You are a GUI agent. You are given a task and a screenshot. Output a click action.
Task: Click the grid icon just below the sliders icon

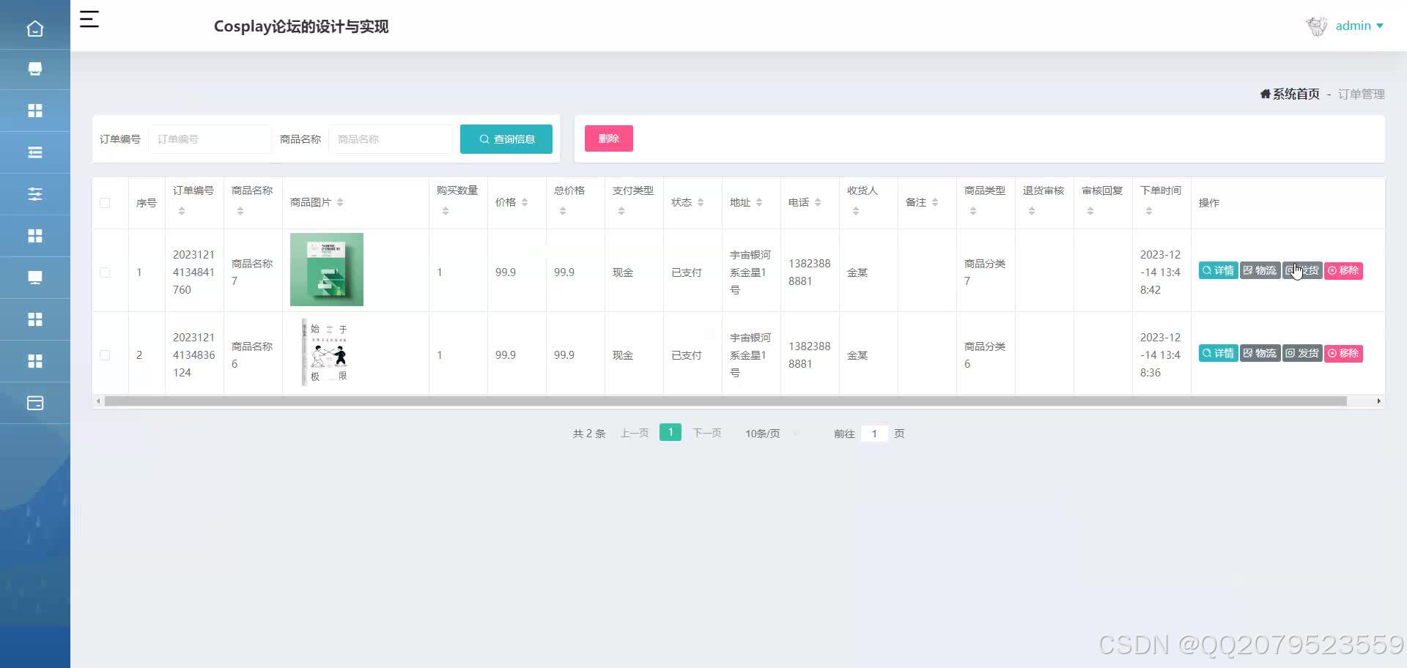pos(34,236)
